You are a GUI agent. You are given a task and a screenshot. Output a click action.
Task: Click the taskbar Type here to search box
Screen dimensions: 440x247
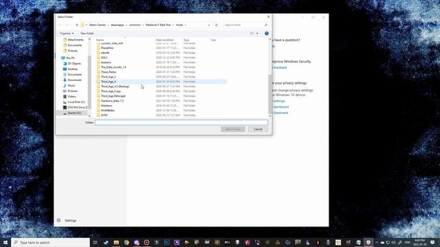[50, 242]
